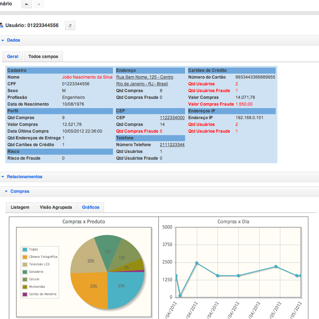Open the CEP 1122334000 link
This screenshot has height=319, width=319.
[x=172, y=118]
